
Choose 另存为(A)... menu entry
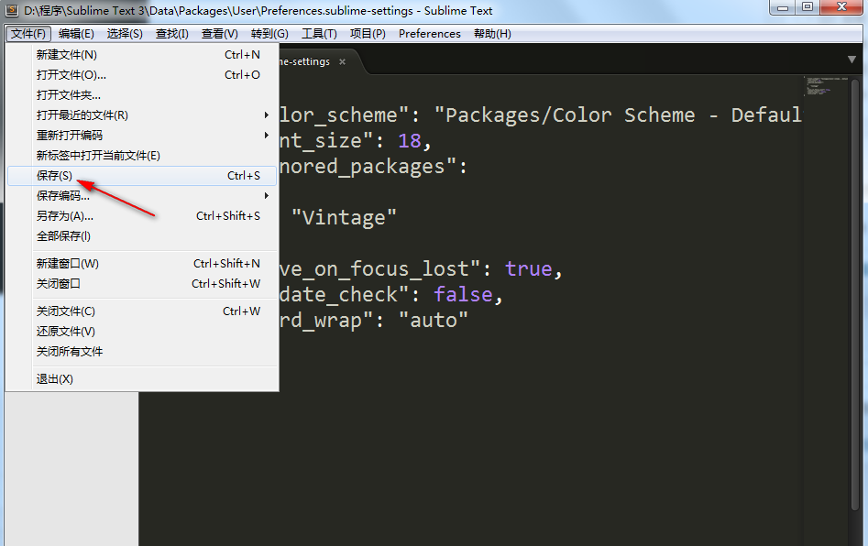tap(142, 216)
